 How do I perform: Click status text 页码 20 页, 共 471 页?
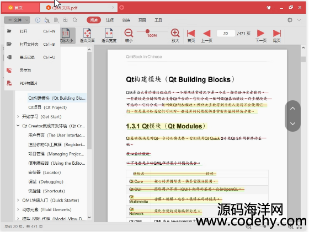click(23, 226)
